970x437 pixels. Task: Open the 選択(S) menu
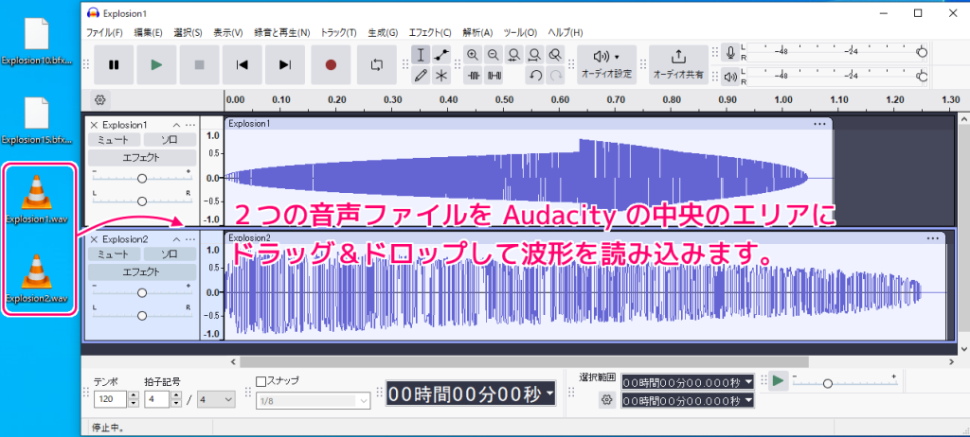(189, 32)
